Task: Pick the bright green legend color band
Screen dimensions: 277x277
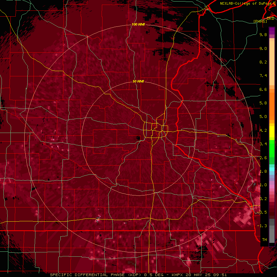Action: pos(272,149)
